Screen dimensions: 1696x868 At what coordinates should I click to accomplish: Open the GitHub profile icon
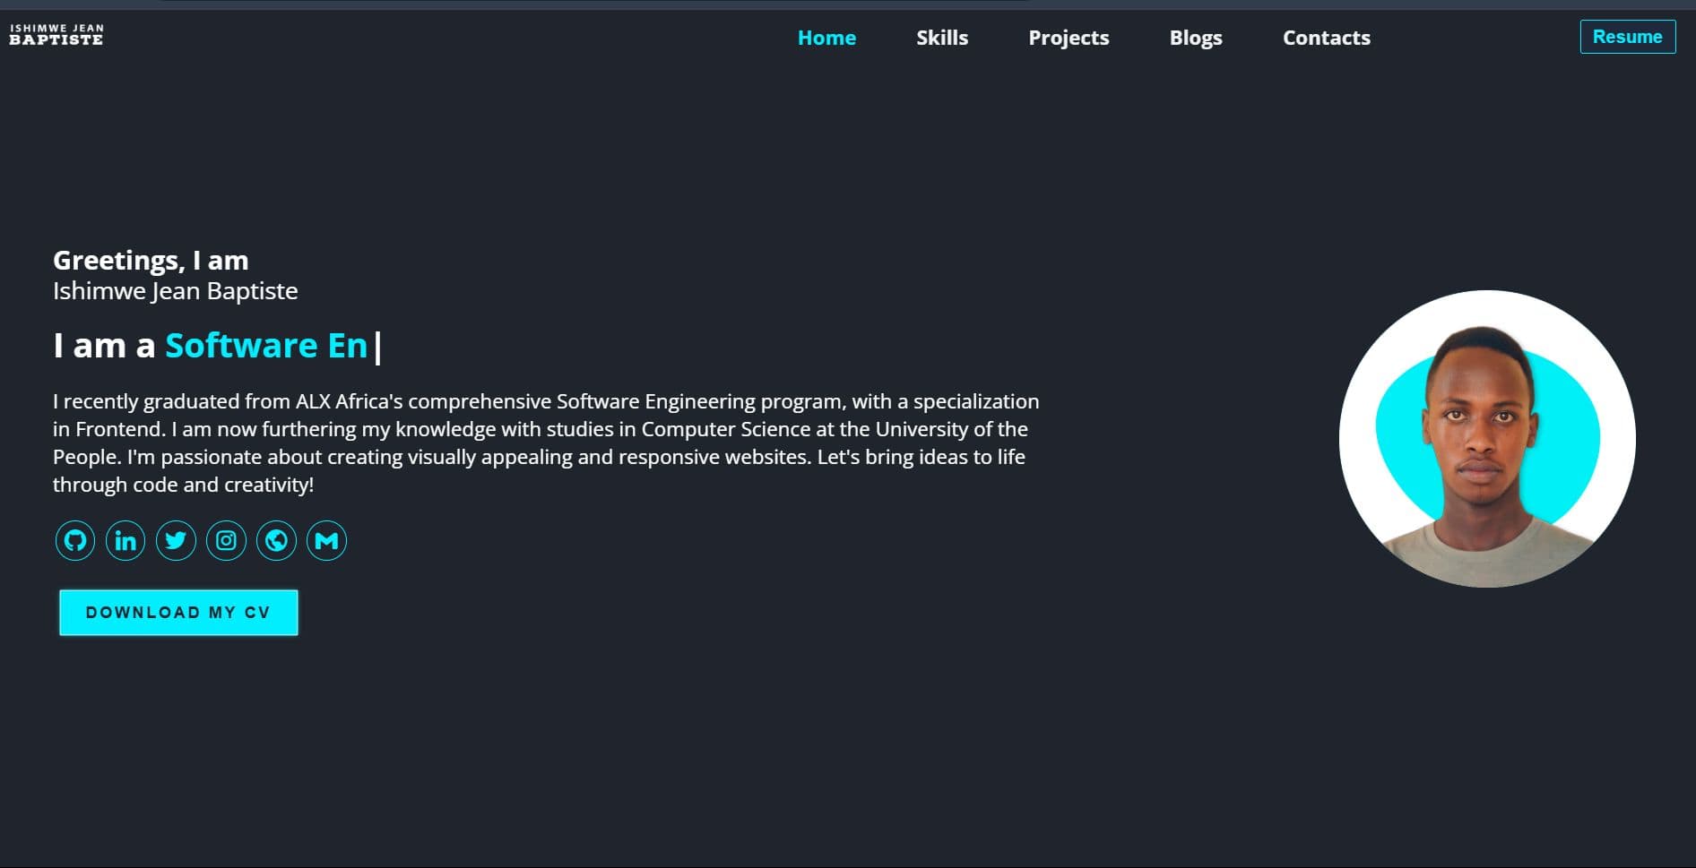coord(75,540)
